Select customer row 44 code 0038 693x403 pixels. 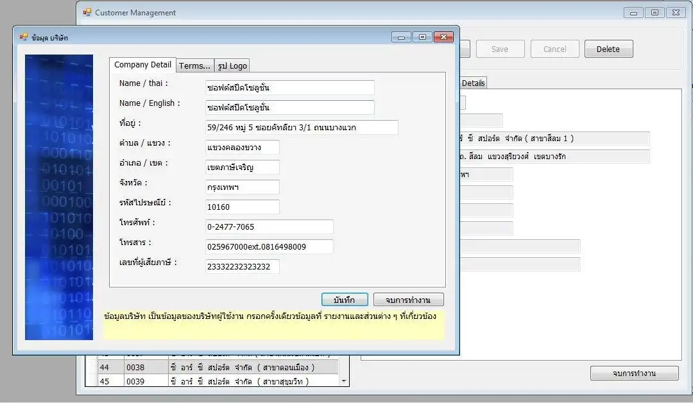pyautogui.click(x=212, y=367)
